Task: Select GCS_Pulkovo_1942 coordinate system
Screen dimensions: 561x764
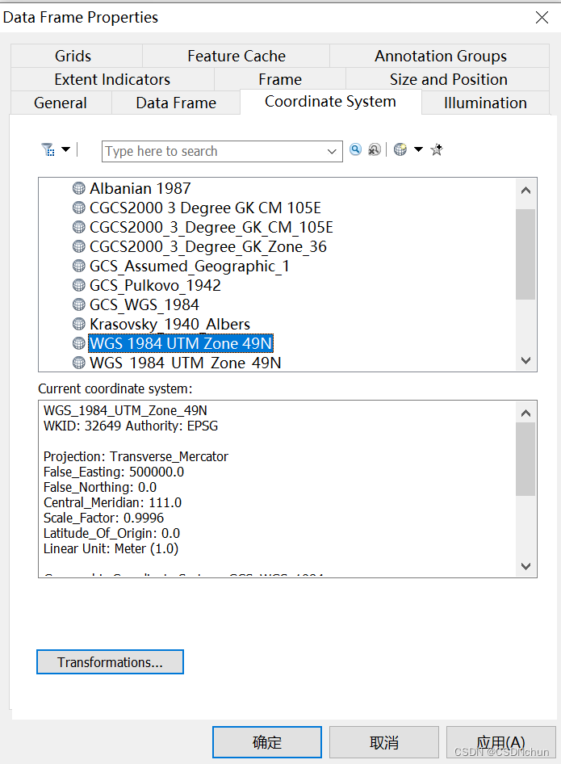Action: coord(155,285)
